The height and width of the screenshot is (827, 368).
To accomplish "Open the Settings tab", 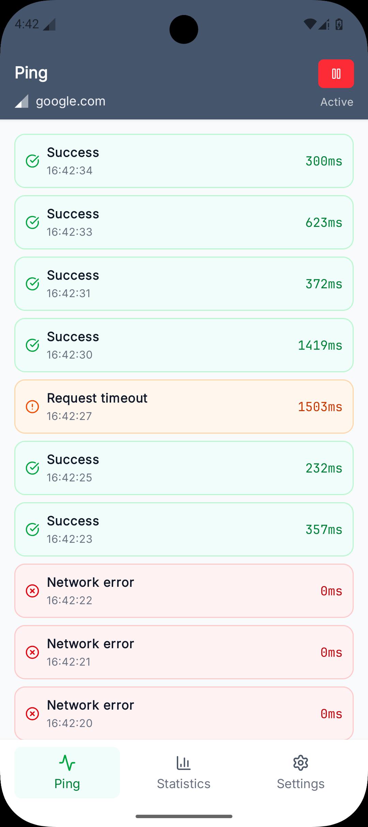I will [301, 772].
